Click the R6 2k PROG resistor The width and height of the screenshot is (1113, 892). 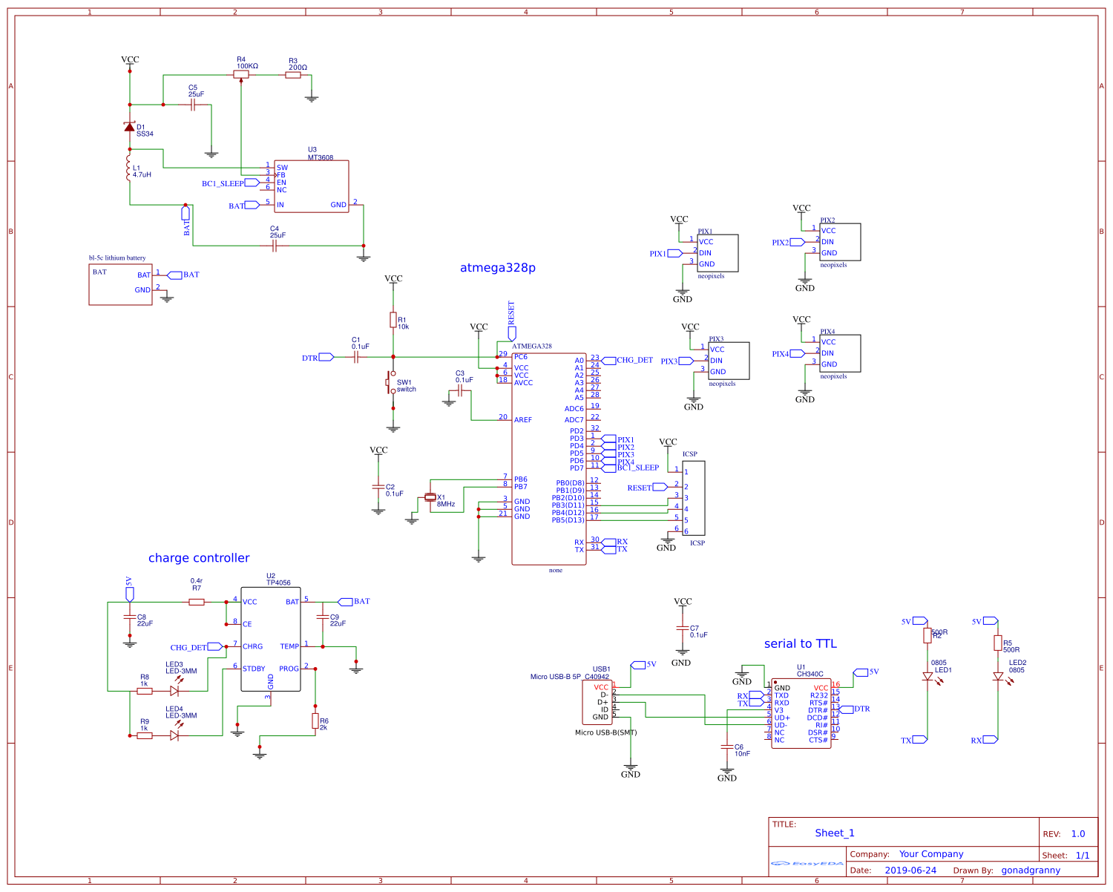315,721
